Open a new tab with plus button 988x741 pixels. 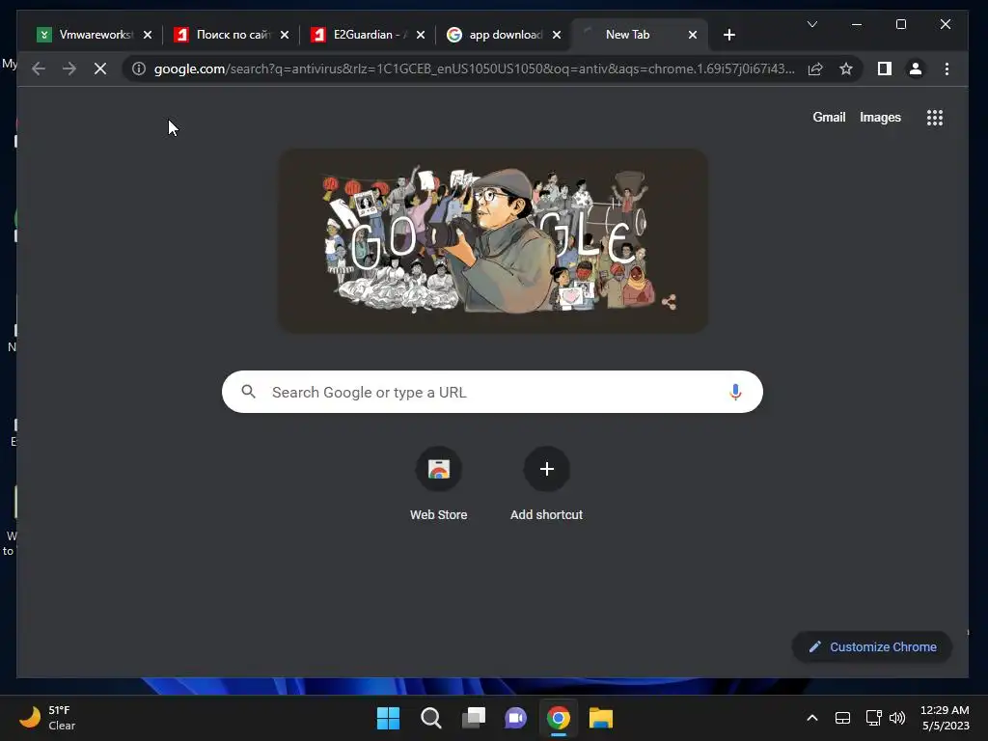pyautogui.click(x=729, y=35)
